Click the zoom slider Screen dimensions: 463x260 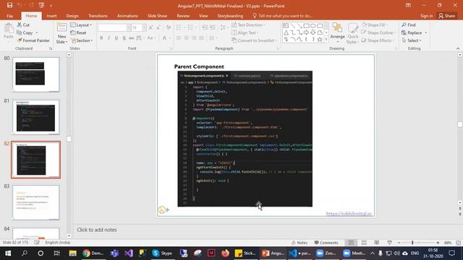click(418, 243)
